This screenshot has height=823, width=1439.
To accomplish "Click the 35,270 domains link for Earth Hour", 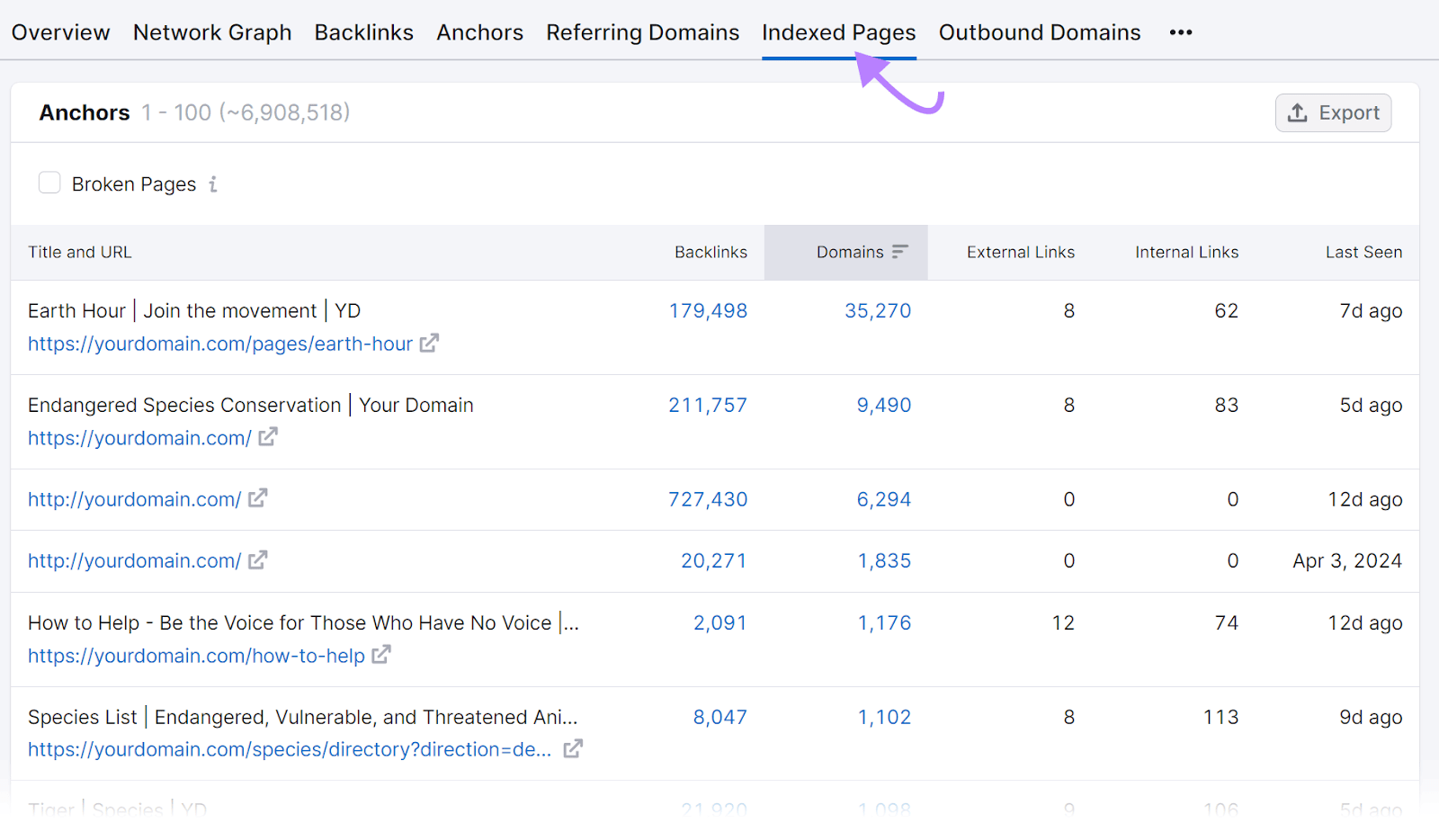I will pos(878,310).
